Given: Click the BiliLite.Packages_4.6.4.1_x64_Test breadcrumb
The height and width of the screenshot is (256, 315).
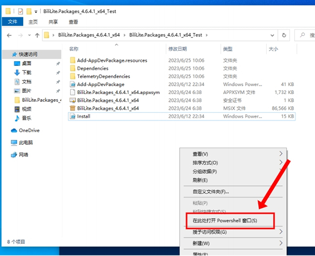Looking at the screenshot, I should 165,35.
